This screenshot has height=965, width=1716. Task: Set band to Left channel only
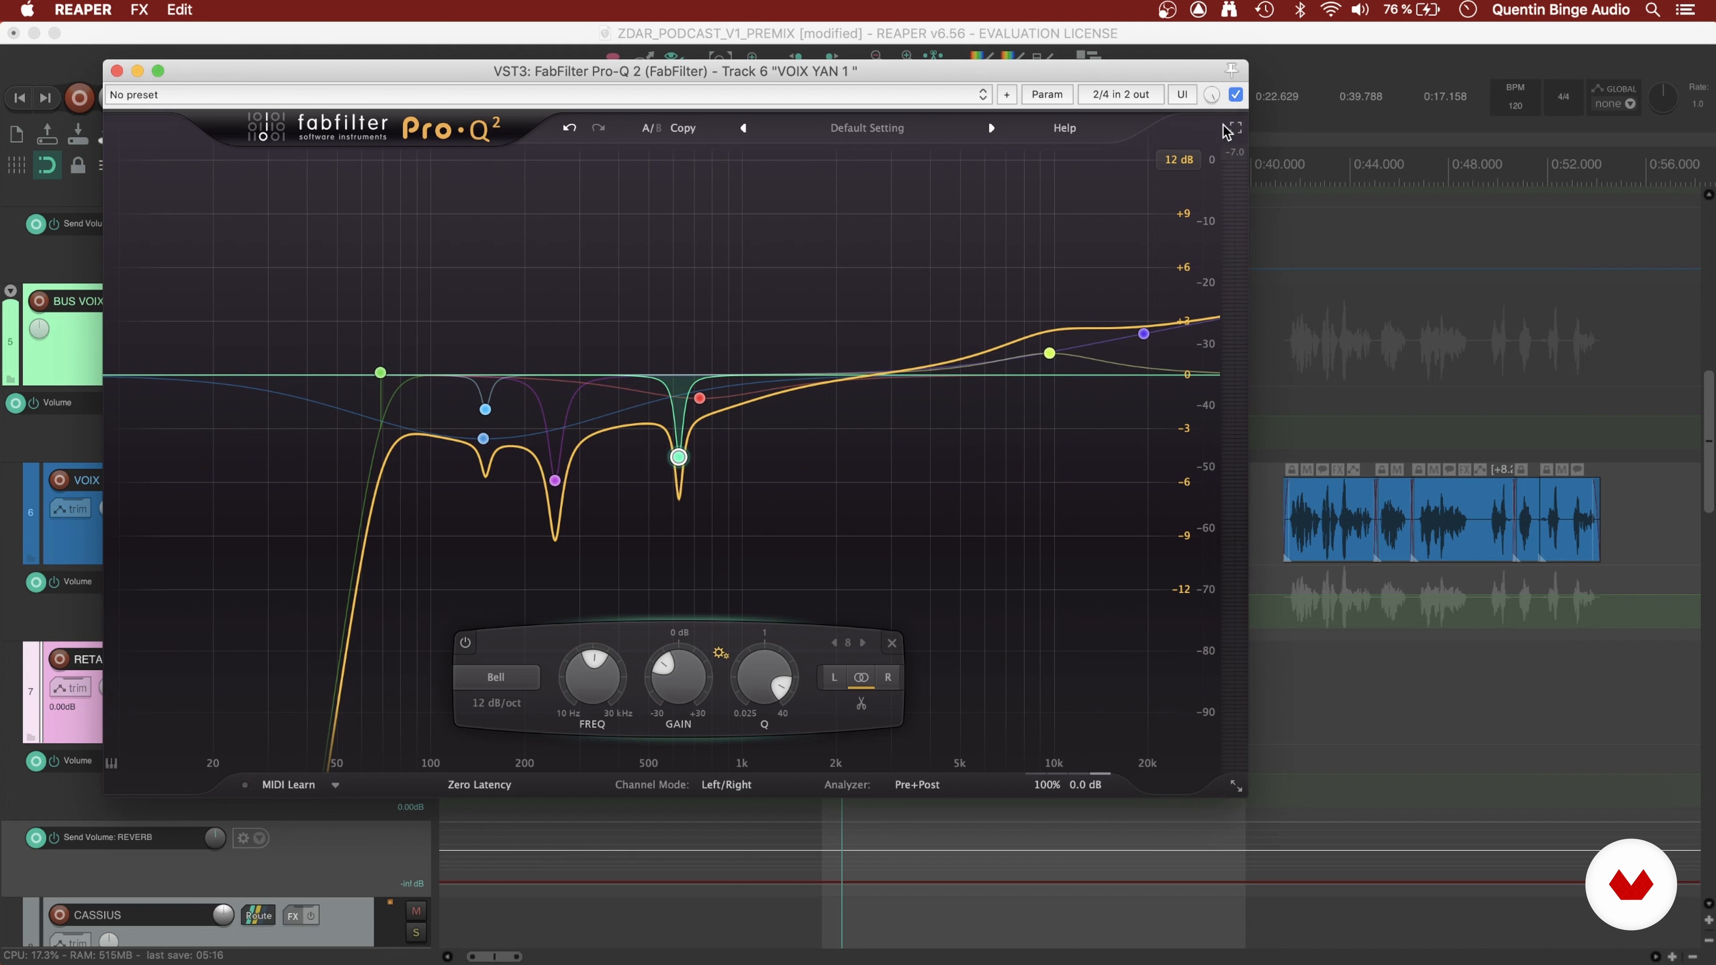coord(833,677)
